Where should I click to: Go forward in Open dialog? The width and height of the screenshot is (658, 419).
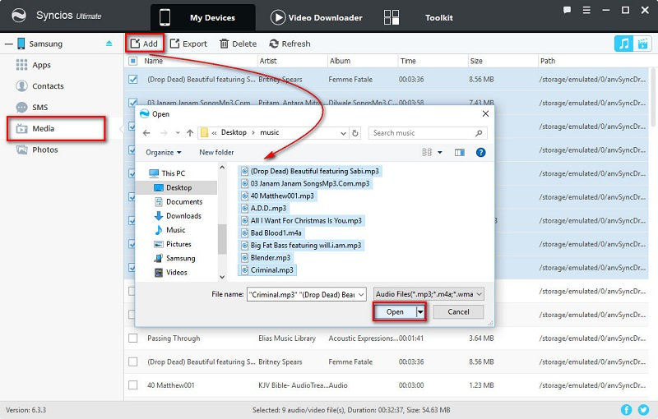point(164,133)
